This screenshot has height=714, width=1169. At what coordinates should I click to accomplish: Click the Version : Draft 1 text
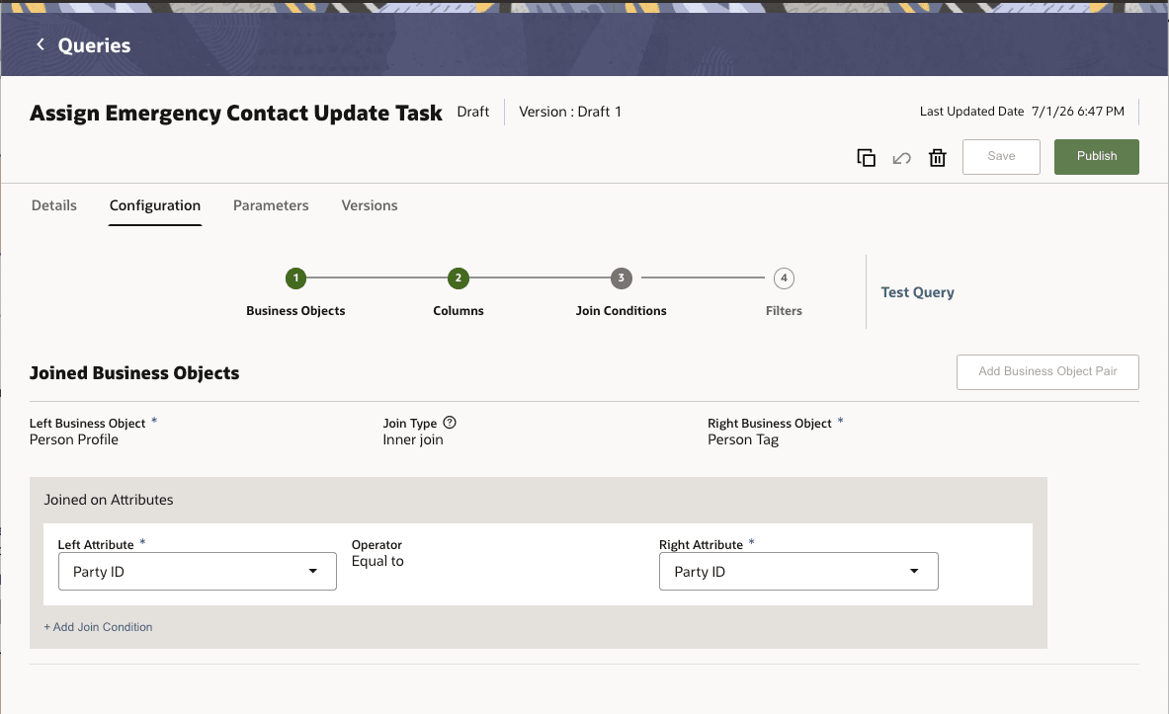click(x=569, y=112)
